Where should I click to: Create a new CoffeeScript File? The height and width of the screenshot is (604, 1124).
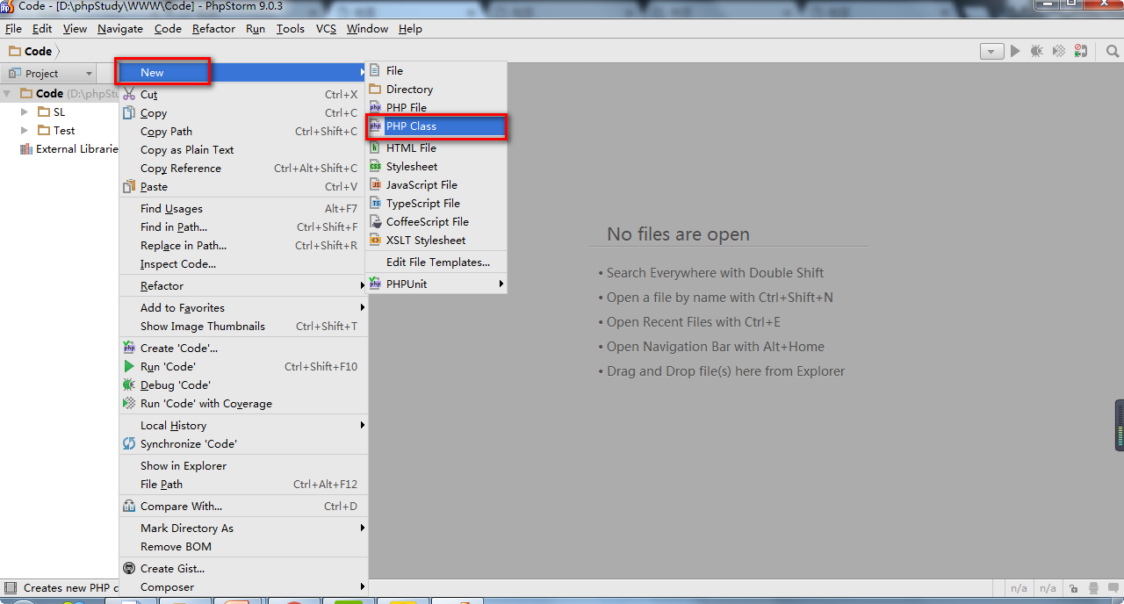(x=436, y=221)
